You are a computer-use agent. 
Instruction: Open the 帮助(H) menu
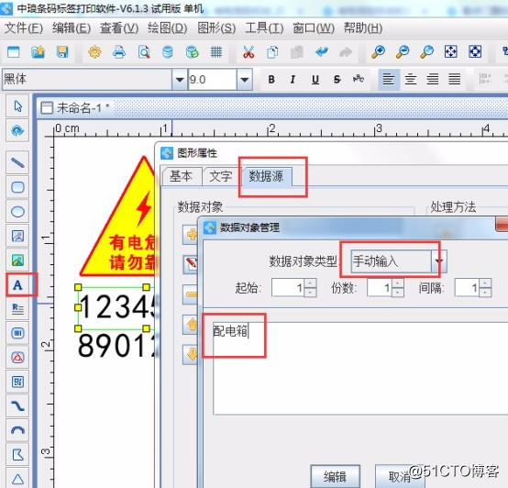coord(363,28)
